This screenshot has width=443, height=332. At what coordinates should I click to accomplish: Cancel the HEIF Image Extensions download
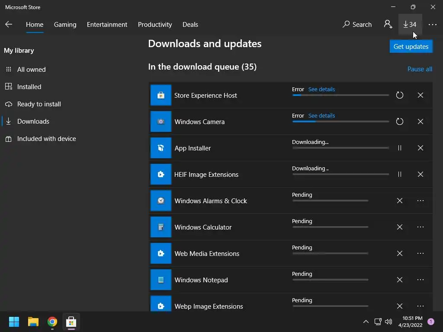click(420, 174)
